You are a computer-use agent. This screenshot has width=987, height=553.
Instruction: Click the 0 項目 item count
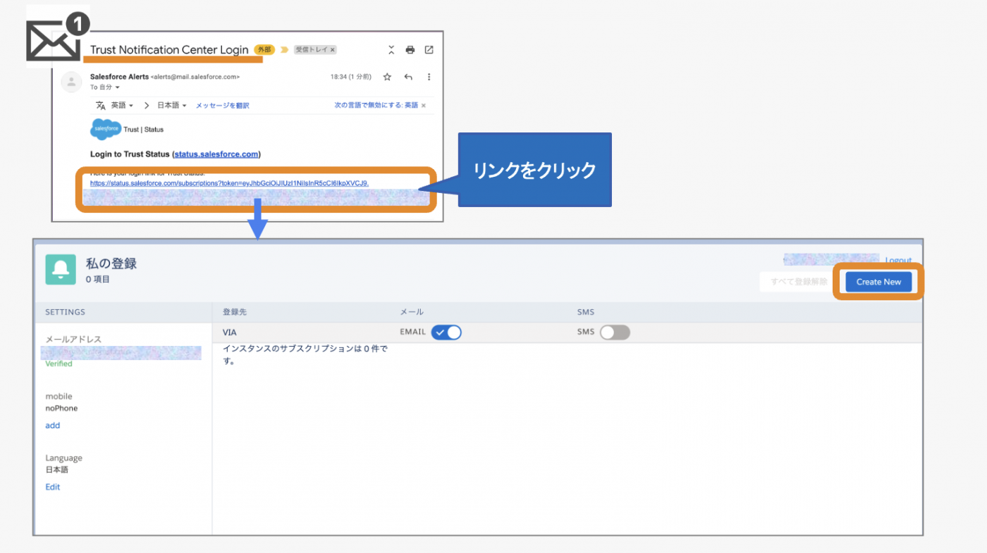pos(98,280)
